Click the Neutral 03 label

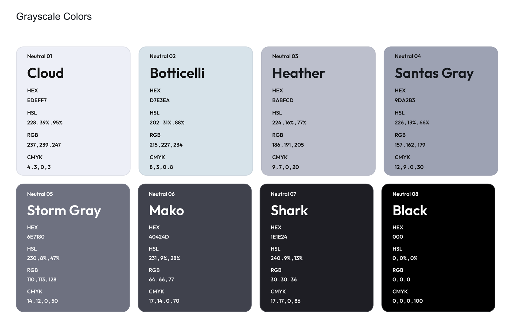(285, 56)
